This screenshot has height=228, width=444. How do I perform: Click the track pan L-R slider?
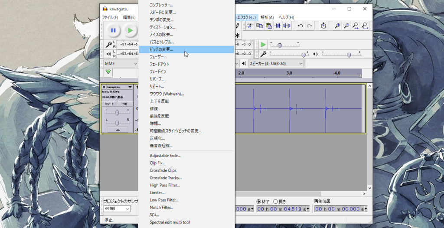[x=117, y=123]
